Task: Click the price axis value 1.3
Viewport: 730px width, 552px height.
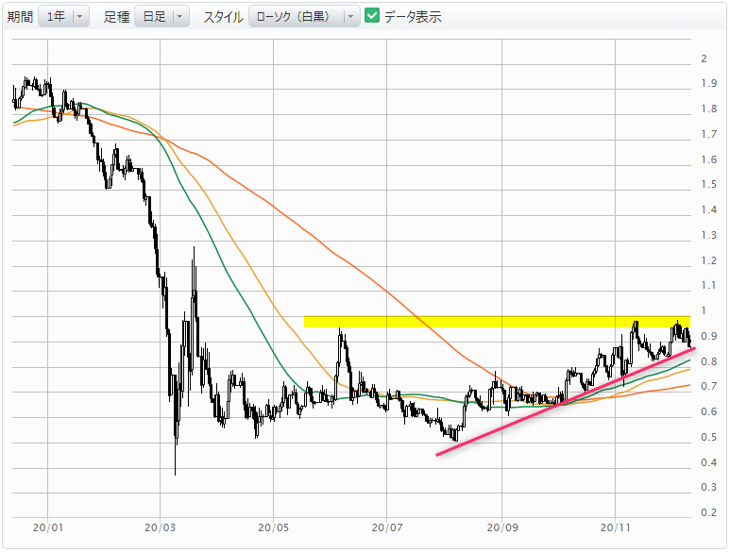Action: coord(709,235)
